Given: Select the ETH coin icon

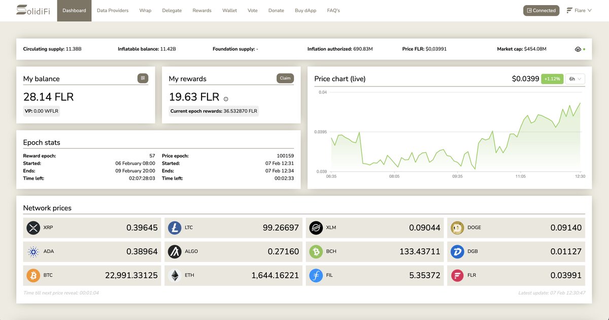Looking at the screenshot, I should click(174, 275).
